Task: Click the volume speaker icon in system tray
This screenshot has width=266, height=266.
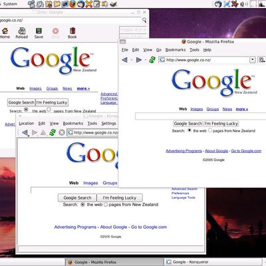Action: (242, 4)
